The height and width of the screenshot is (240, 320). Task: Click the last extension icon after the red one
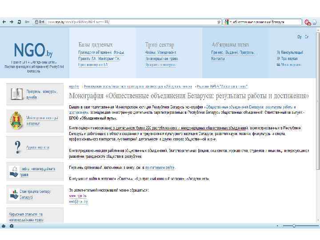pos(315,22)
